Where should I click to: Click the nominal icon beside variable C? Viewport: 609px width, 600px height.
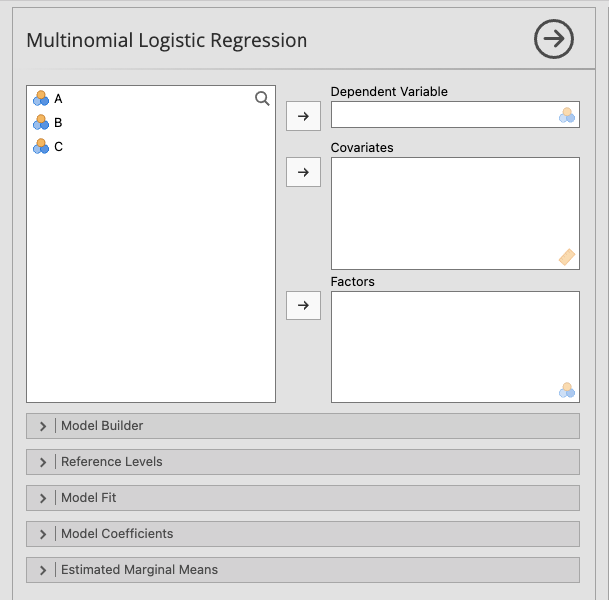tap(41, 146)
